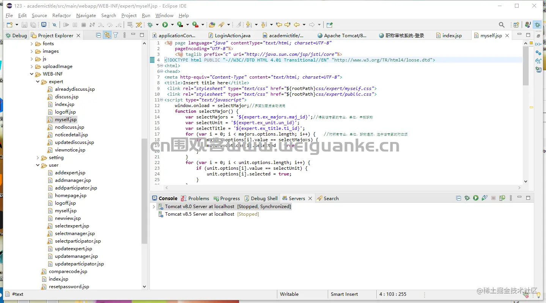Minimize all Servers entries icon
The width and height of the screenshot is (546, 303).
pyautogui.click(x=458, y=198)
